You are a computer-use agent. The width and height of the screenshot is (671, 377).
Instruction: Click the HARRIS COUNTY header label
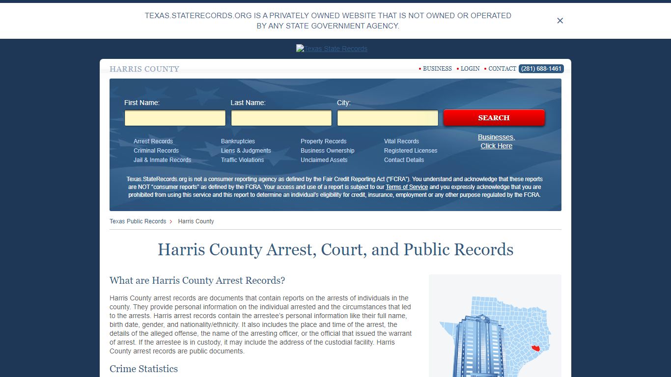(144, 69)
